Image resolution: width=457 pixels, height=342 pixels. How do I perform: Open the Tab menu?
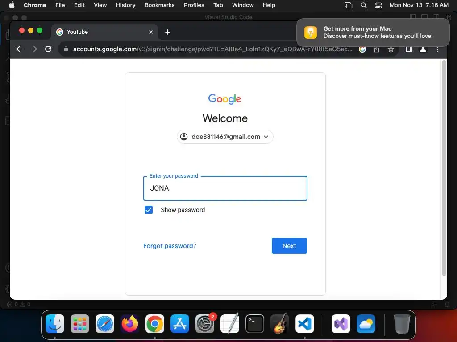coord(218,5)
